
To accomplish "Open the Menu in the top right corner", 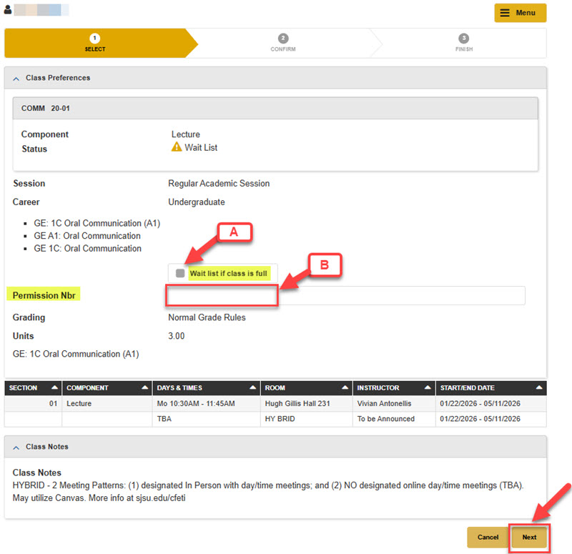I will coord(521,13).
